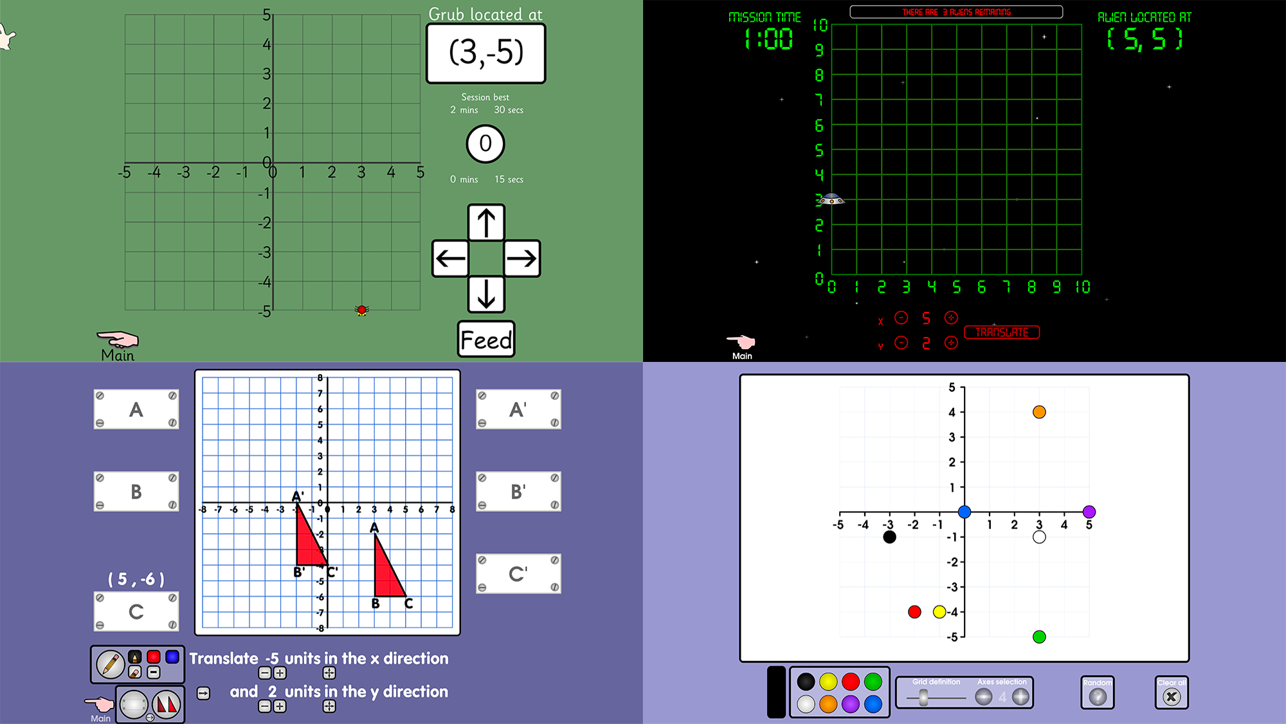Select the pencil drawing tool
Screen dimensions: 1286x724
coord(110,664)
